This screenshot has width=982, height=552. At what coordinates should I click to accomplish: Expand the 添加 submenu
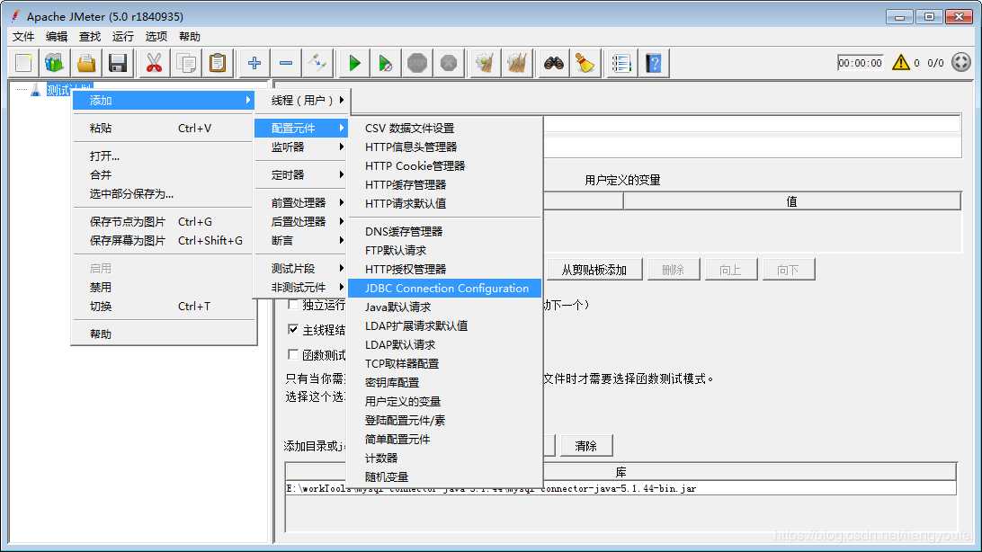(x=164, y=100)
